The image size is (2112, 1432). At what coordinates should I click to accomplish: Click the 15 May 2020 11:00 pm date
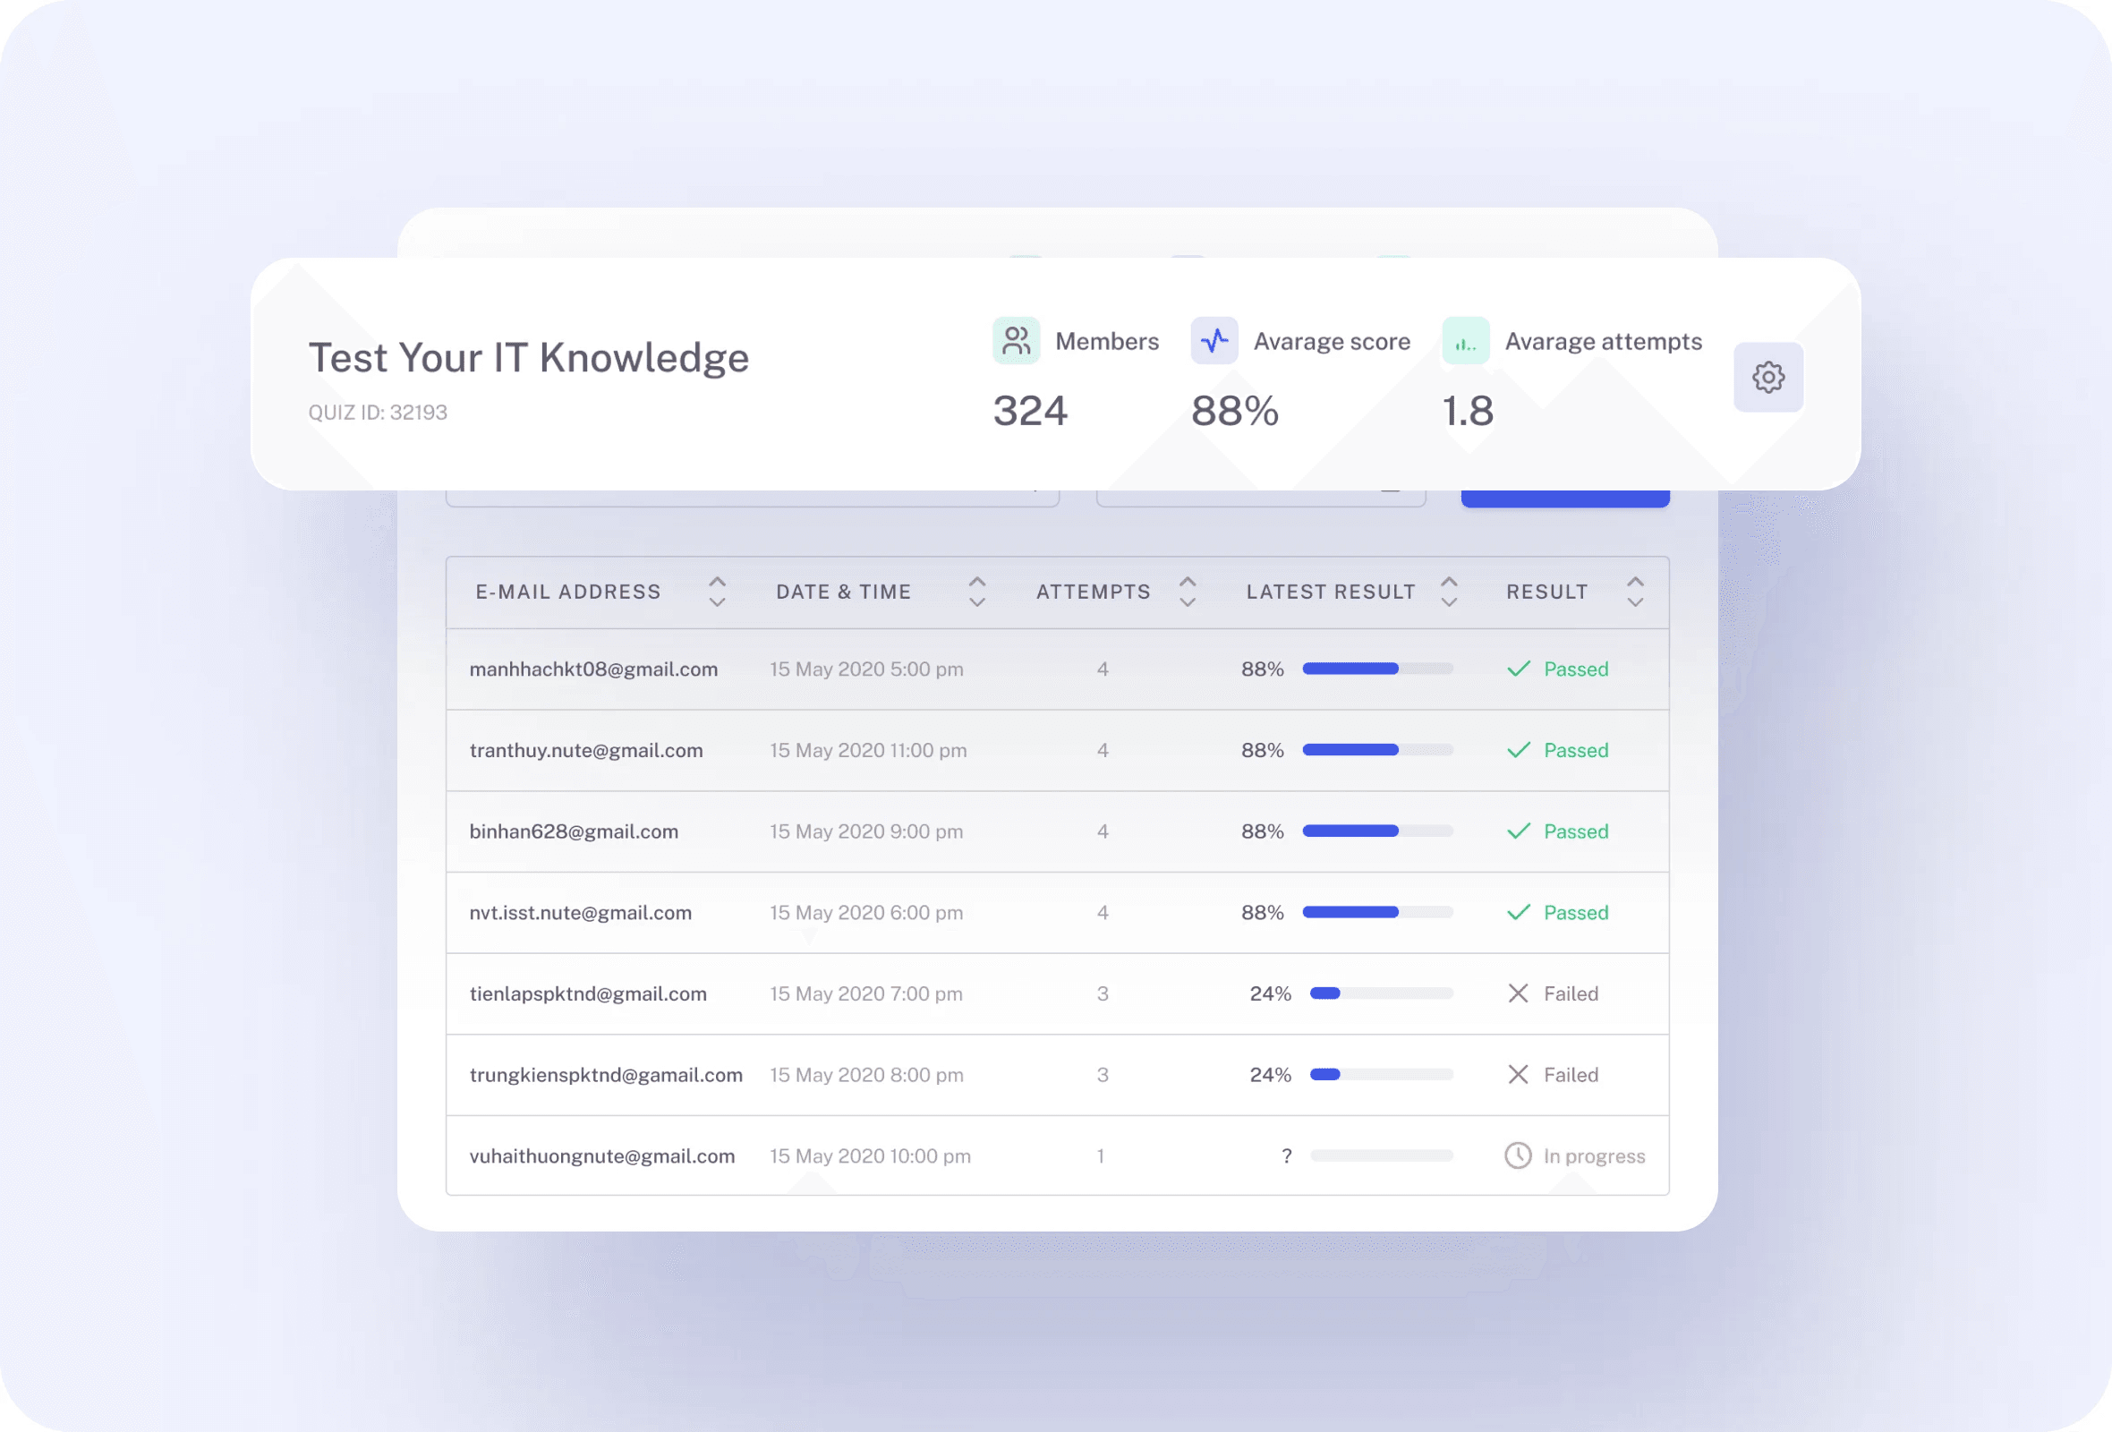(x=868, y=750)
